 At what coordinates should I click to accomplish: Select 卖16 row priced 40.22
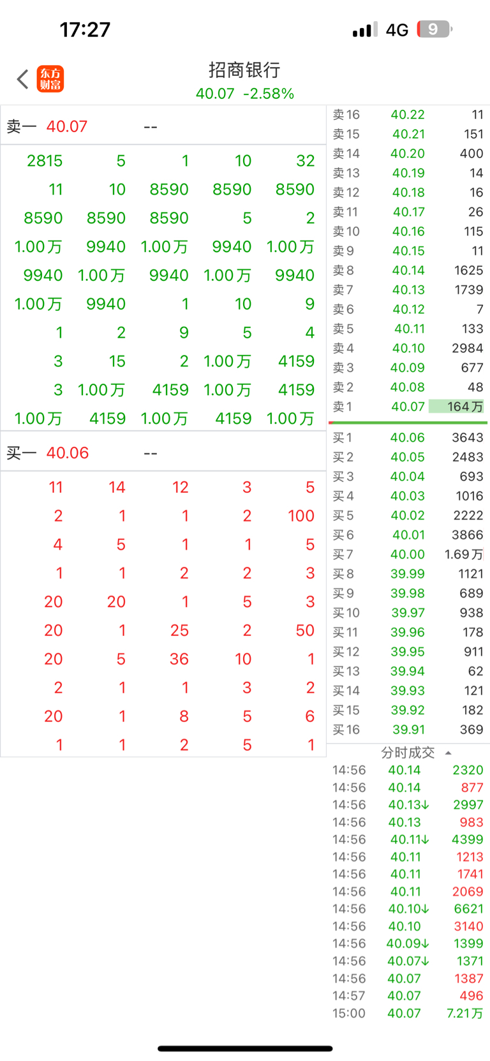click(408, 115)
